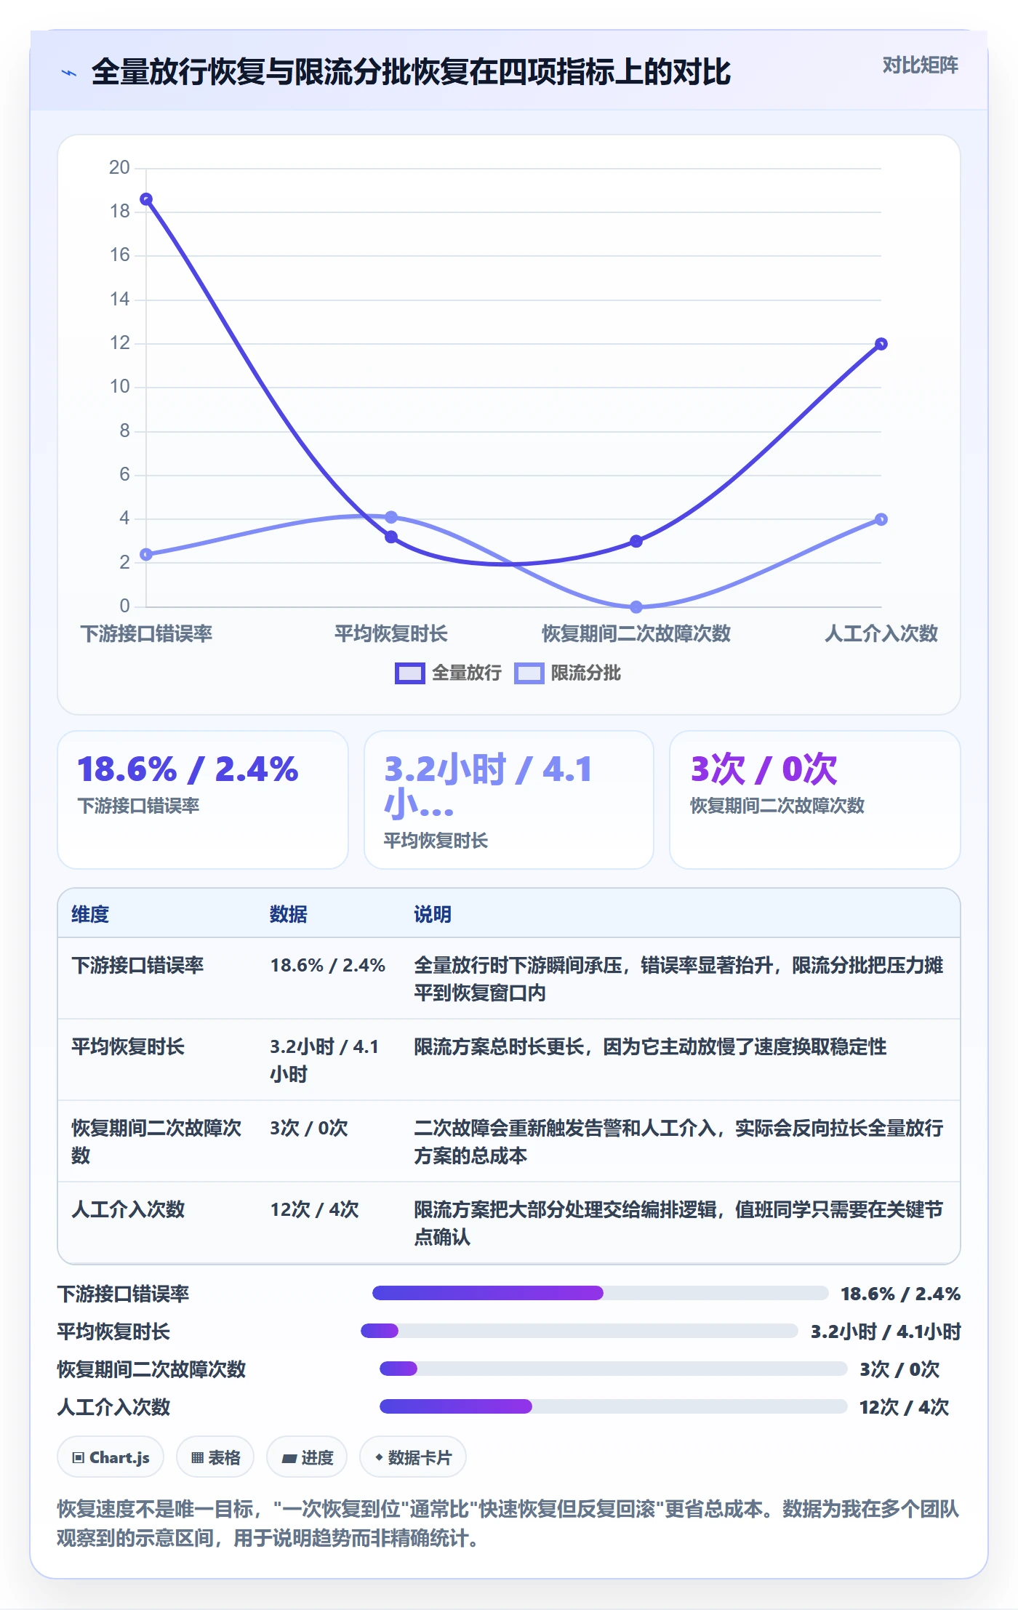Click the 恢复期间二次故障次数 axis label on chart
This screenshot has width=1018, height=1610.
(x=636, y=633)
